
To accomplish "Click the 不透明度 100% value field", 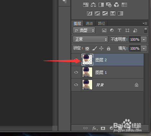I will 135,39.
